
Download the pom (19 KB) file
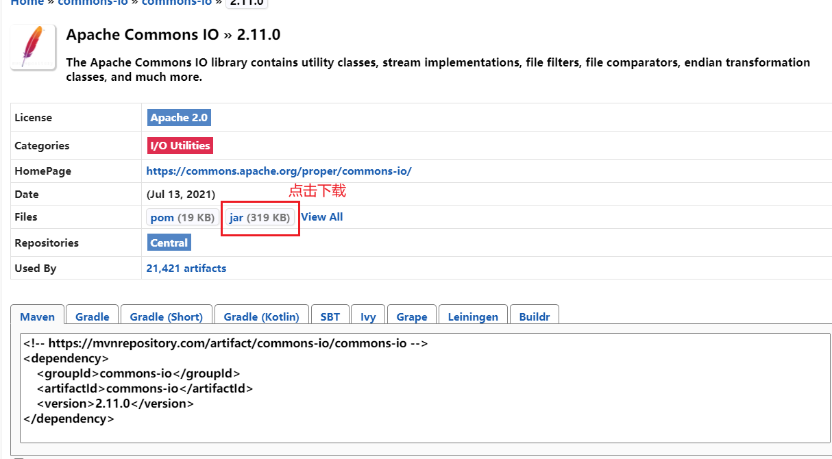[182, 218]
